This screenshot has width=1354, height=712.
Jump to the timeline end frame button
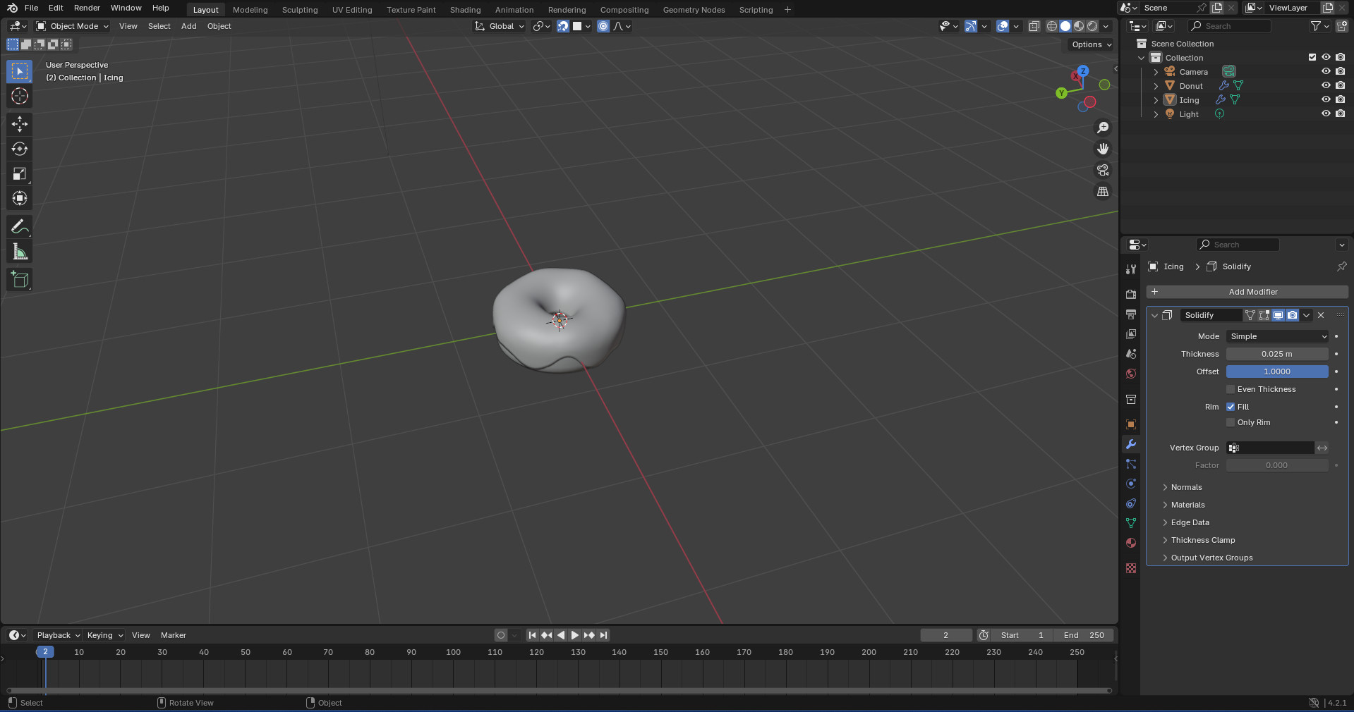tap(603, 635)
